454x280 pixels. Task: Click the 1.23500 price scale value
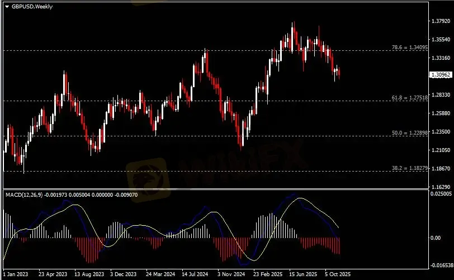[x=441, y=132]
